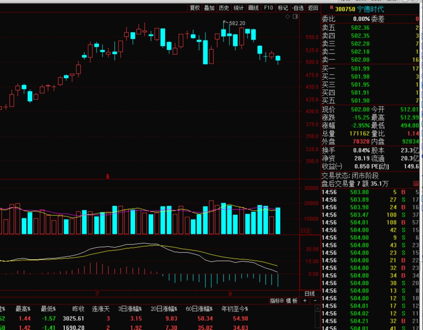Click the diamond icon above the chart

point(287,17)
